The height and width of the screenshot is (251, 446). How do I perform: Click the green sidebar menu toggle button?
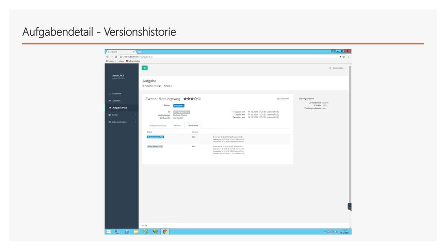point(145,68)
